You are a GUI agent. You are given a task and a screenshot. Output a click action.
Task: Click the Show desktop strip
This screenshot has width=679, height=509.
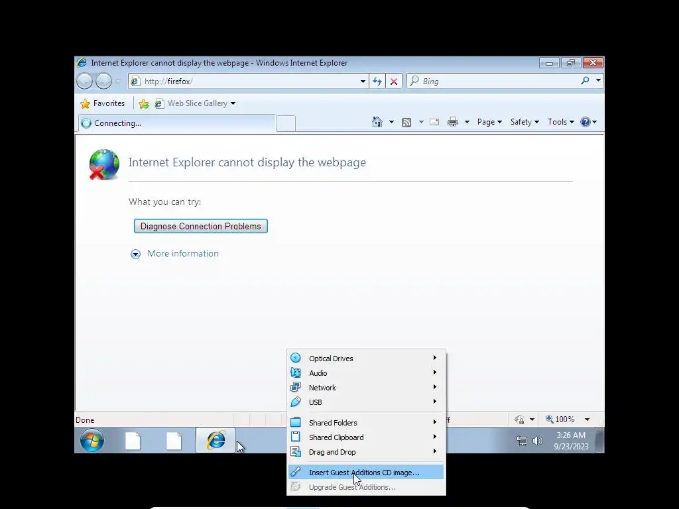(x=599, y=441)
